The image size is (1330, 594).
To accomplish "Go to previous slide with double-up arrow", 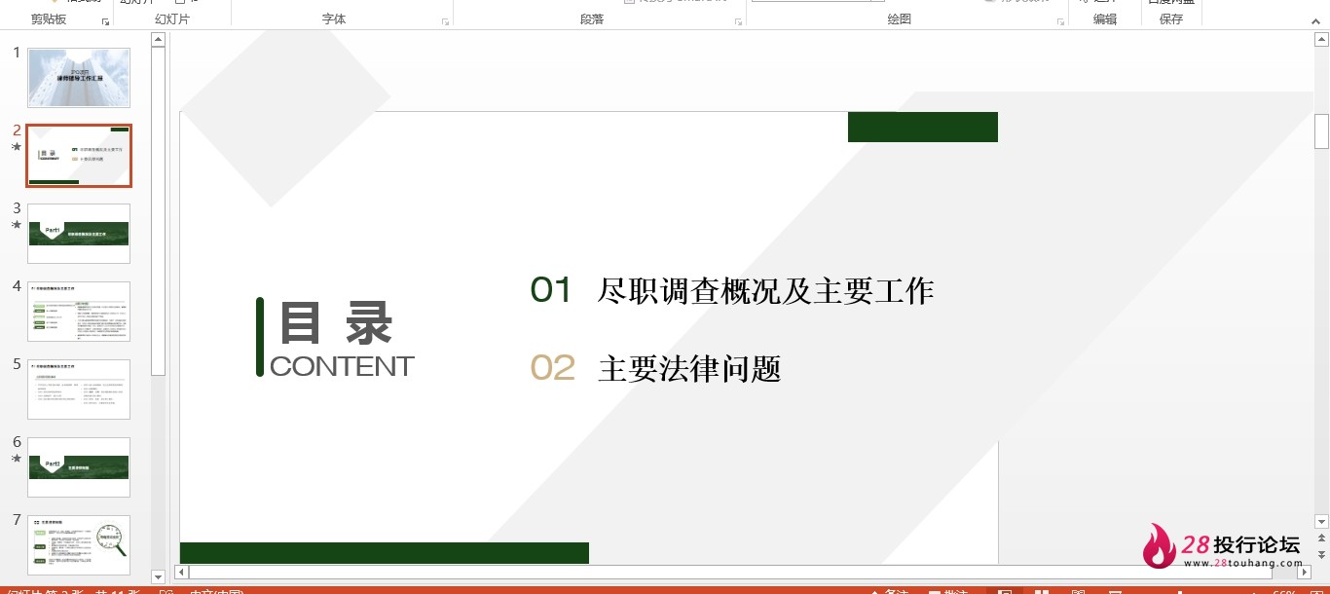I will [1321, 538].
